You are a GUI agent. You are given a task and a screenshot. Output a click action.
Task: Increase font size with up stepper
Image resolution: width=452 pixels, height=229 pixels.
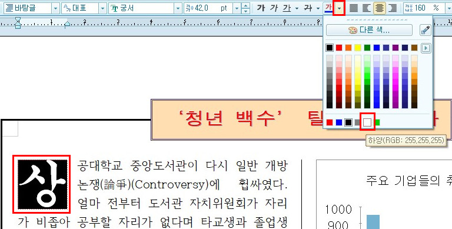(x=245, y=6)
